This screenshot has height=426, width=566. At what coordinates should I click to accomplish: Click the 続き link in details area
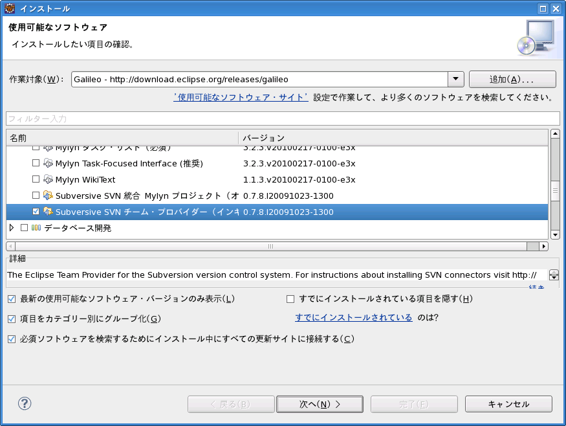point(536,287)
